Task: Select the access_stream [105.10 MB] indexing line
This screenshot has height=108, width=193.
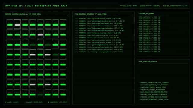Action: click(x=98, y=19)
